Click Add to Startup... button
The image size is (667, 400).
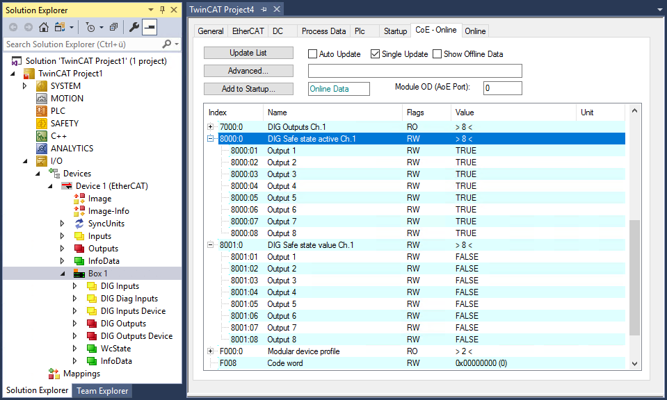(x=248, y=89)
